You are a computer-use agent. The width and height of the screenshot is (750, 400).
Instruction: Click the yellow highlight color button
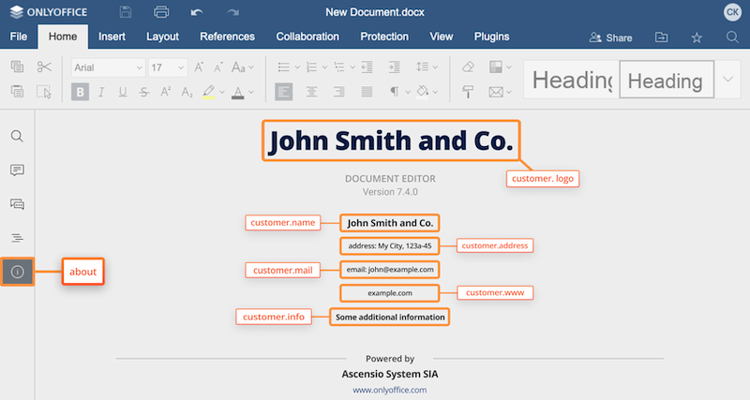pos(208,92)
